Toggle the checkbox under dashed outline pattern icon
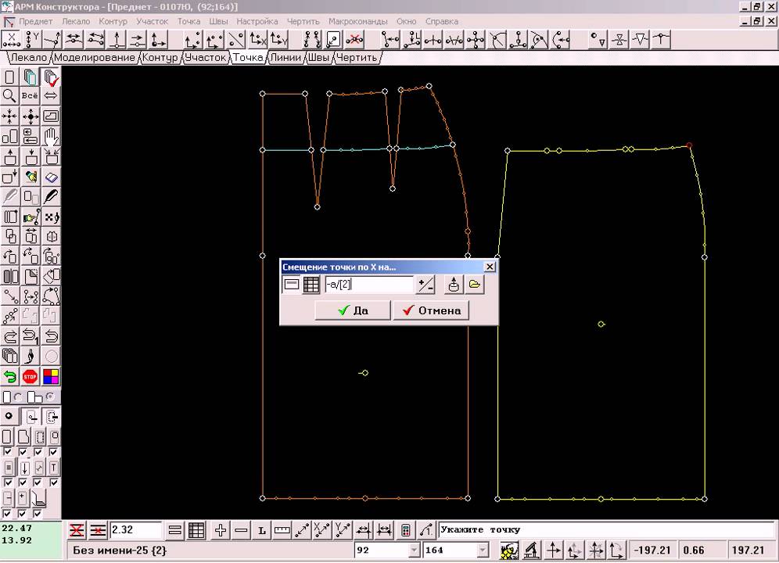Screen dimensions: 779x563 click(38, 452)
